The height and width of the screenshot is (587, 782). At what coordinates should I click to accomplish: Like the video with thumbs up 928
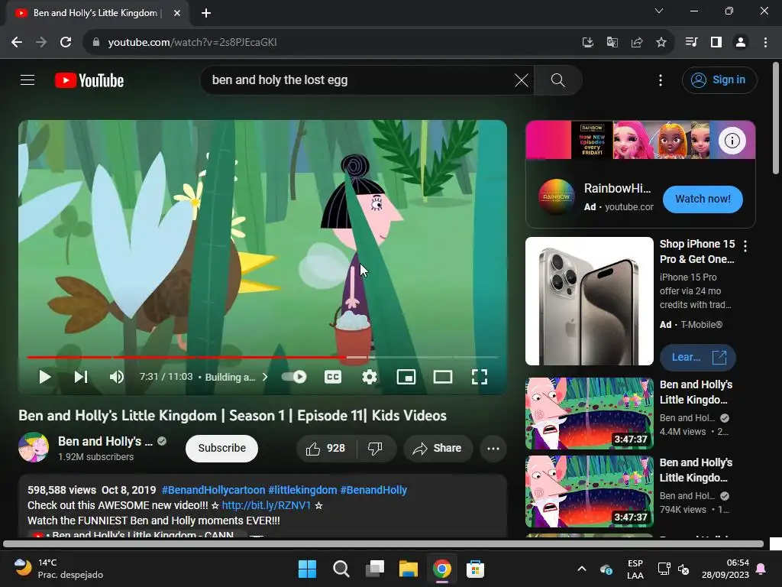326,448
